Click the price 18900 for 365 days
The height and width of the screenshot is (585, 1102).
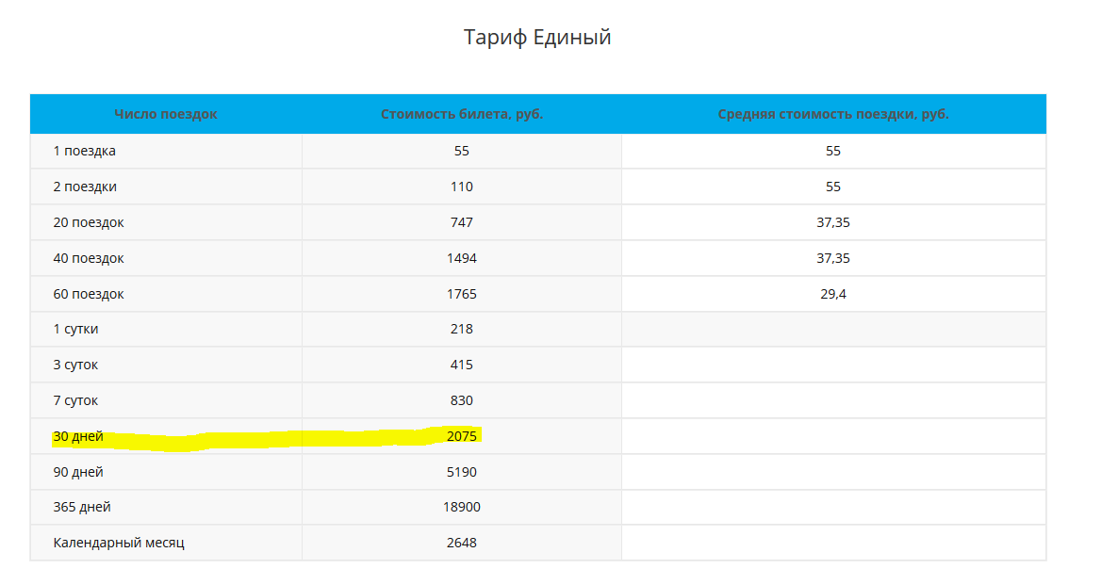click(x=462, y=507)
